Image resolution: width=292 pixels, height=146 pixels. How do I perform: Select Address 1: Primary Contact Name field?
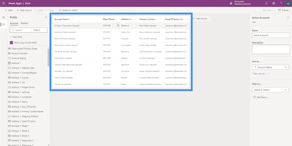point(26,111)
